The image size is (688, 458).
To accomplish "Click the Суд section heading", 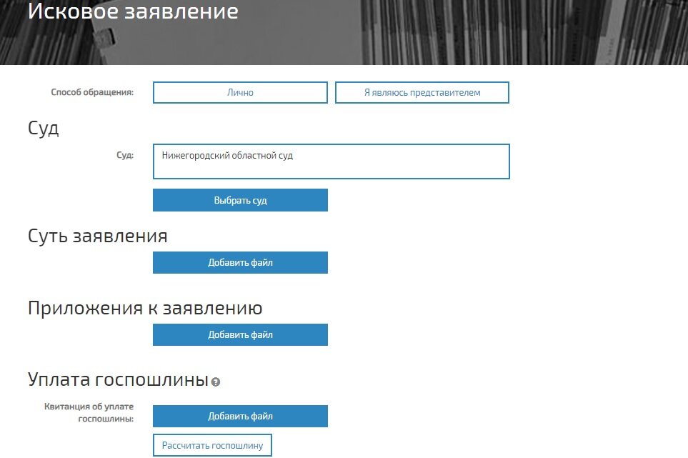I will (x=43, y=128).
